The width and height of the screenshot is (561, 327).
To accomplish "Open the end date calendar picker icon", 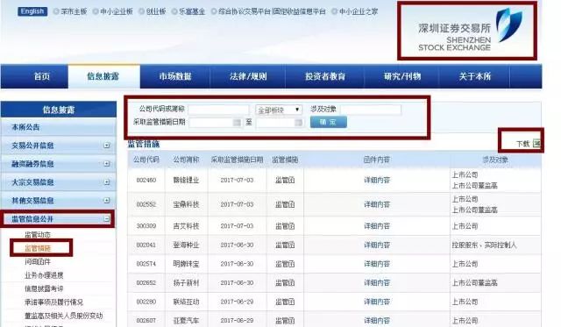I will click(x=298, y=123).
